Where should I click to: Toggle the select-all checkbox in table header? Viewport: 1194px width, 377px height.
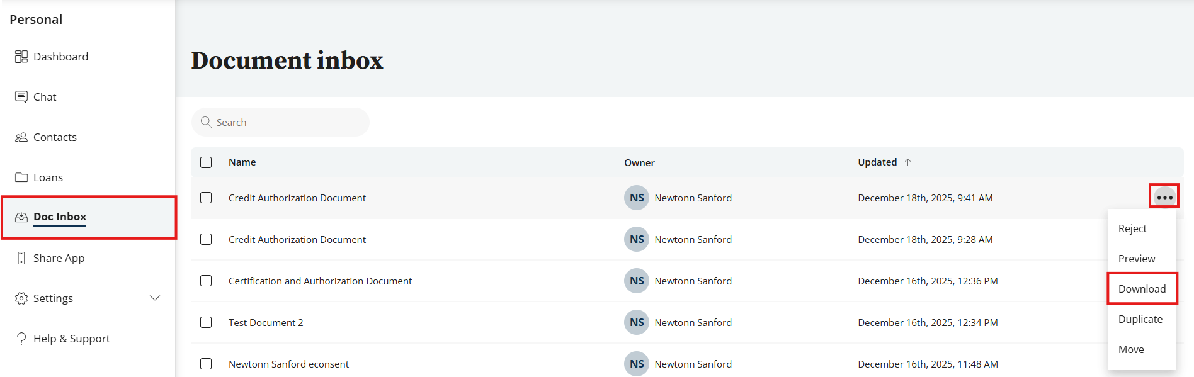point(206,162)
